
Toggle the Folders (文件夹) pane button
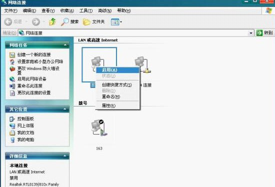[93, 22]
